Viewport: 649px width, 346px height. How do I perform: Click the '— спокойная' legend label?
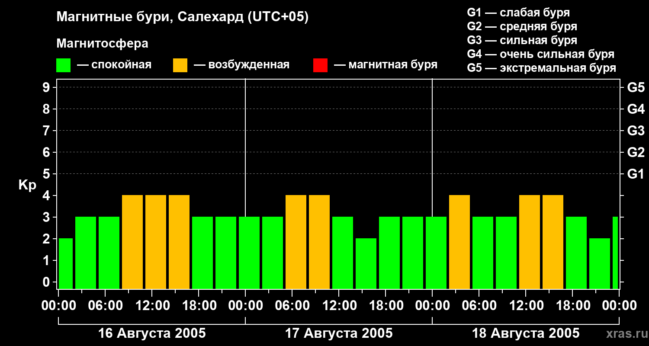114,65
